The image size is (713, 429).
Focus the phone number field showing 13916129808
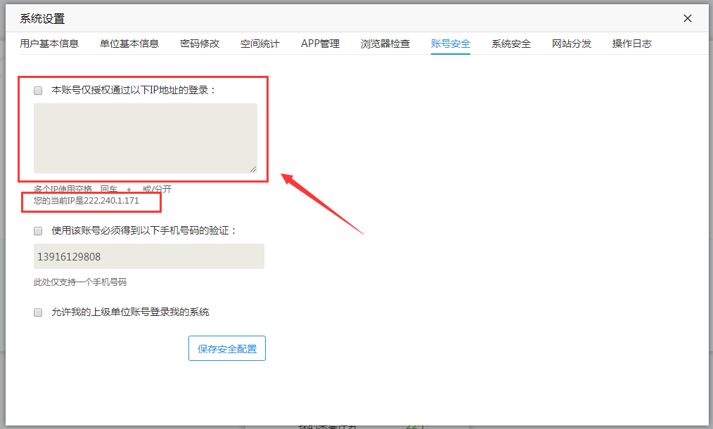coord(148,256)
